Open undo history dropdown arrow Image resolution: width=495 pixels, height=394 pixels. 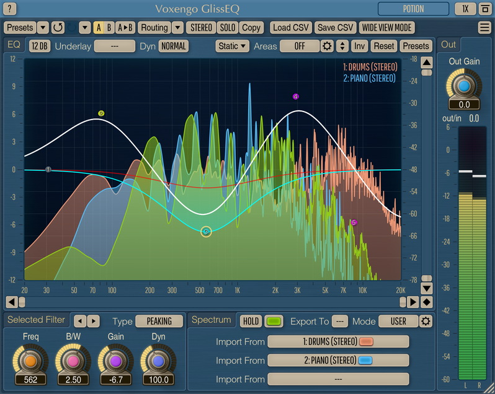84,28
